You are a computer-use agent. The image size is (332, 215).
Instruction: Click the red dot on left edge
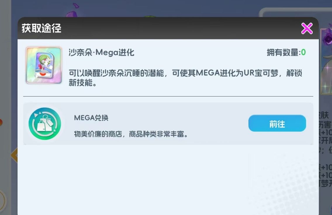(1, 122)
